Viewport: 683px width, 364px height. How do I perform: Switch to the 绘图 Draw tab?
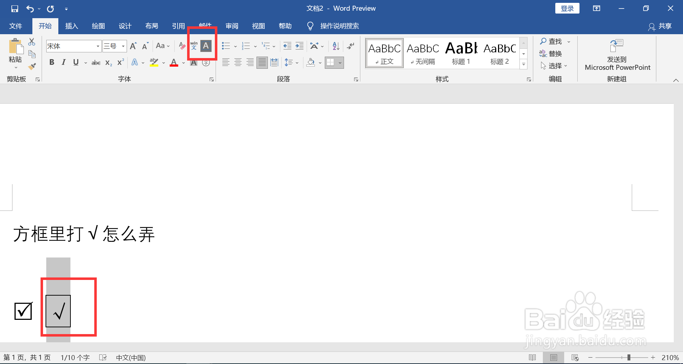(x=98, y=26)
